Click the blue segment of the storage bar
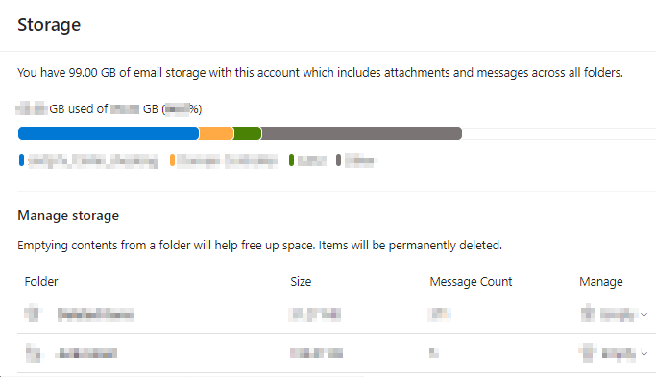 click(109, 133)
